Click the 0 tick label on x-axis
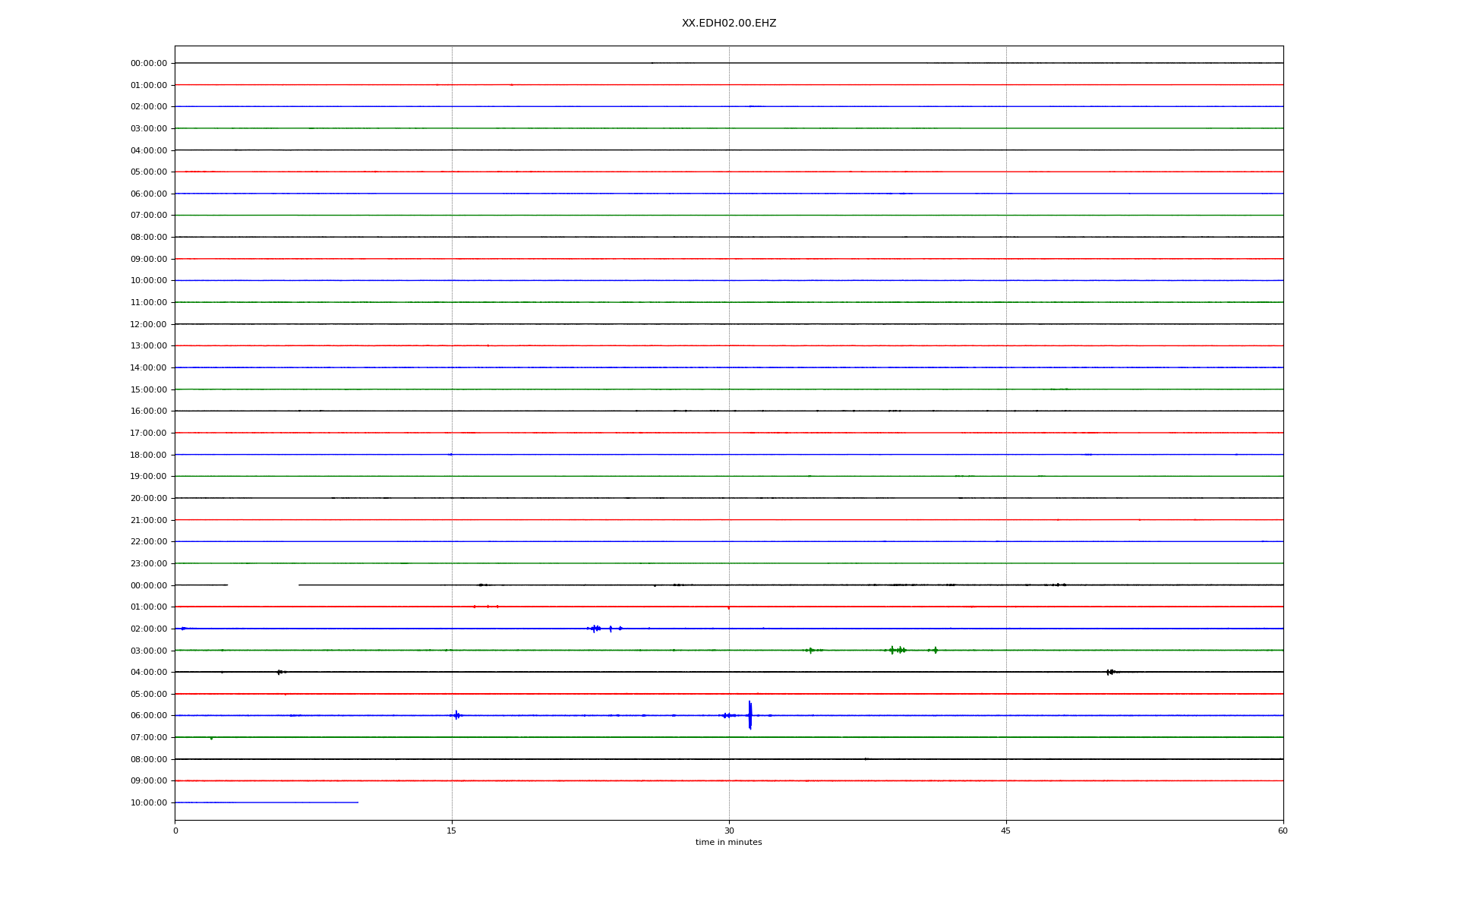1458x911 pixels. tap(175, 831)
